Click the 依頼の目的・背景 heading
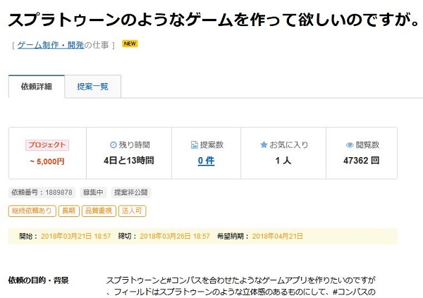423x298 pixels. [38, 280]
